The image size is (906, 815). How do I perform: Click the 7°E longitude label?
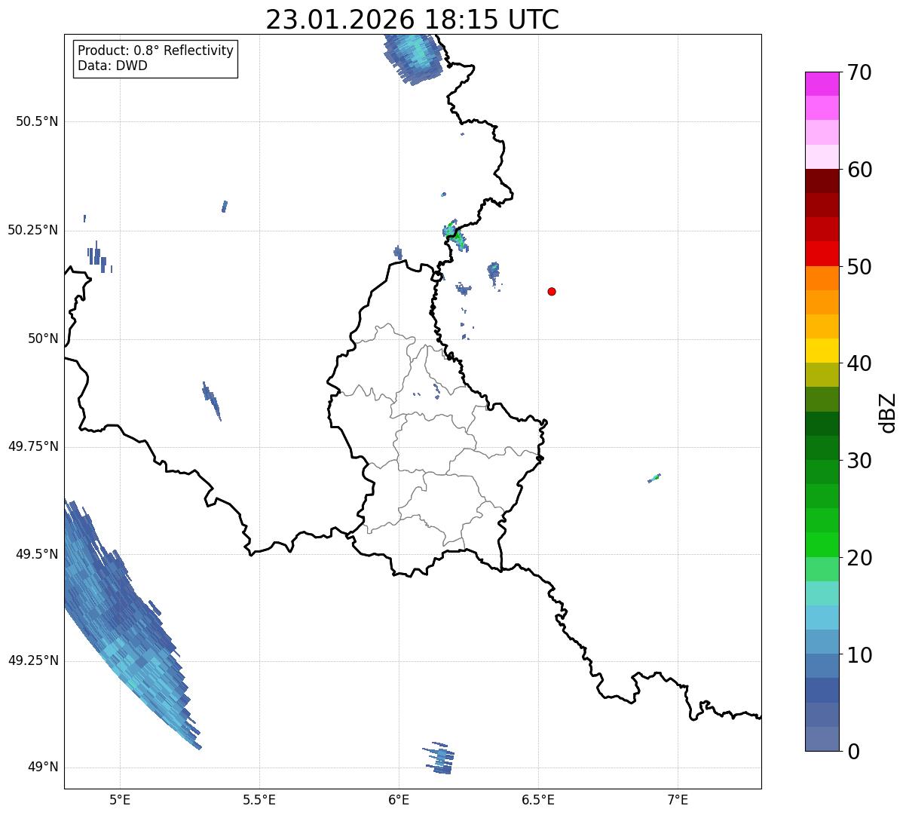pos(678,799)
